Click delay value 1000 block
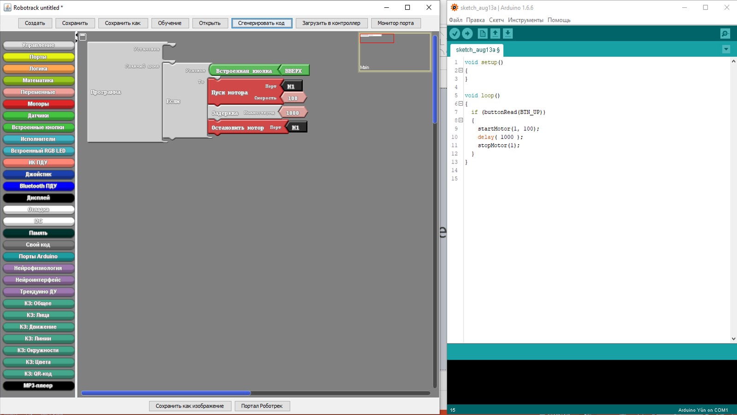The image size is (737, 415). click(293, 113)
